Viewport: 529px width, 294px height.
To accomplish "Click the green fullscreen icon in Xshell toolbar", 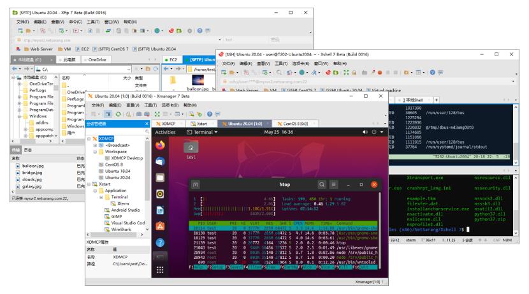I will click(x=346, y=72).
